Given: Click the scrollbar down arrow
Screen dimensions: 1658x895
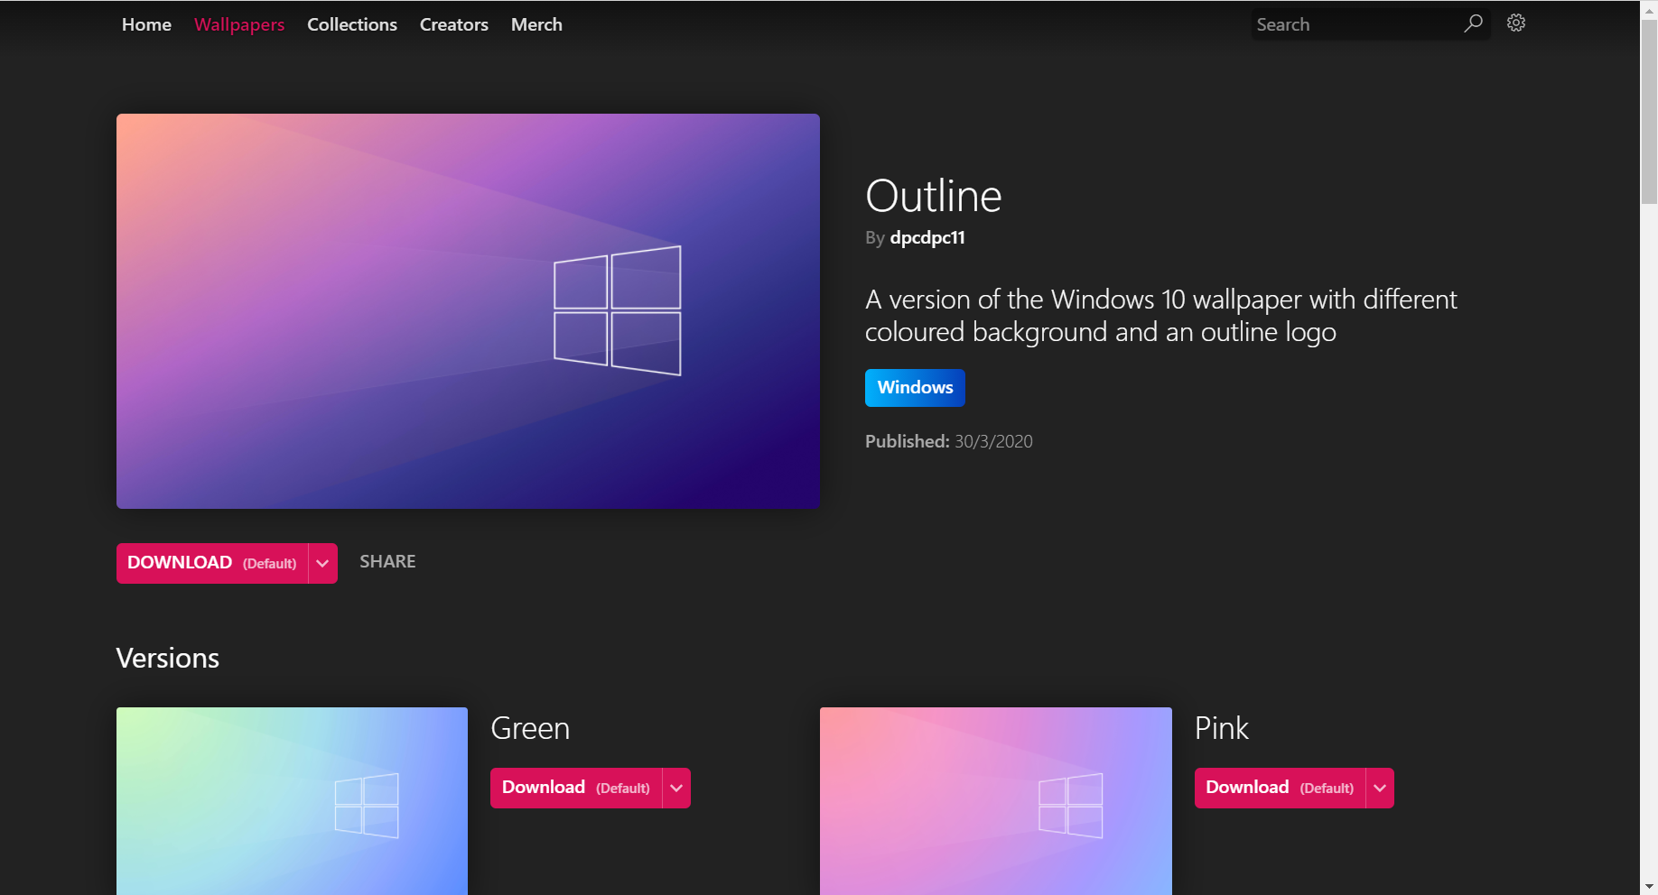Looking at the screenshot, I should pos(1649,886).
